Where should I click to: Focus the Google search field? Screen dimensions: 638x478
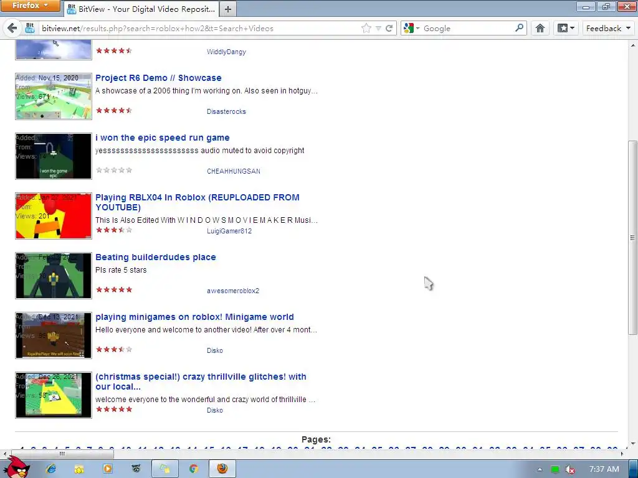[x=468, y=28]
